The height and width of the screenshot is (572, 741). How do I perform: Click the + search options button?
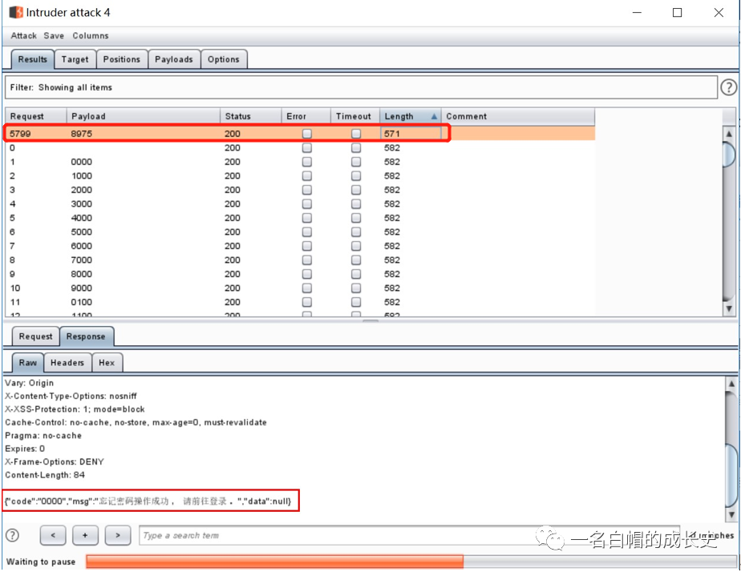[x=85, y=535]
